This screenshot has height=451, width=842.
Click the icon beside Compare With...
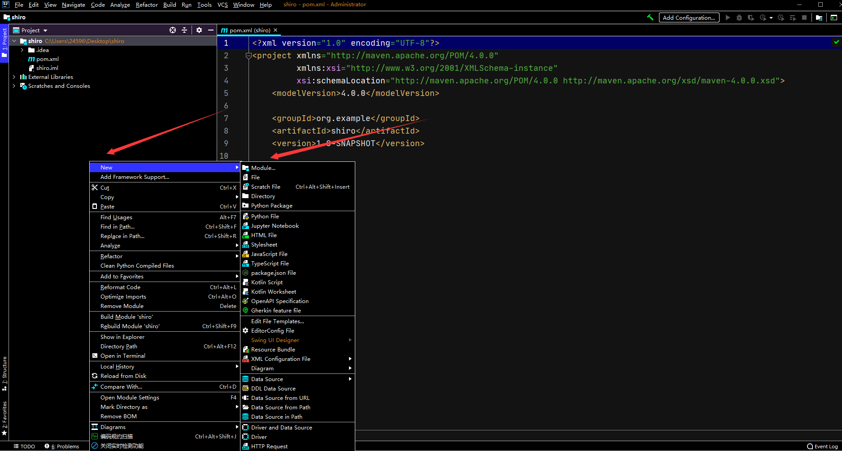pyautogui.click(x=95, y=386)
